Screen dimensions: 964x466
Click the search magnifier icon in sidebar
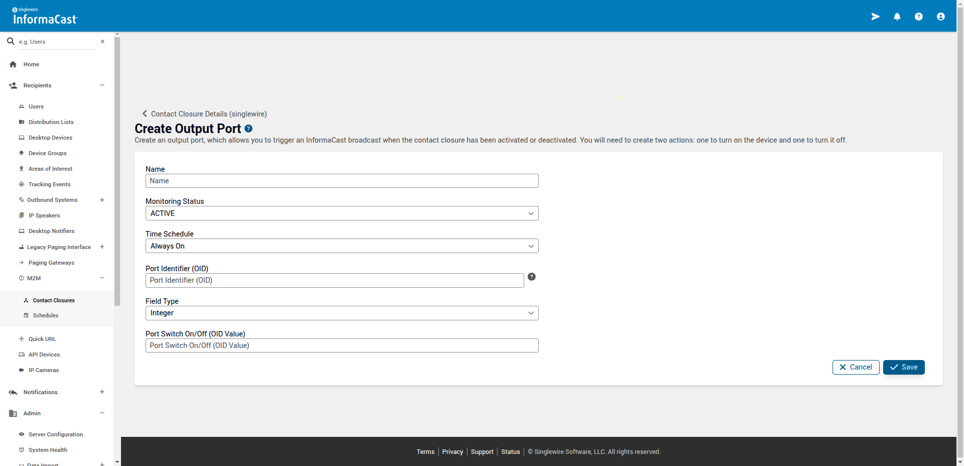point(11,41)
